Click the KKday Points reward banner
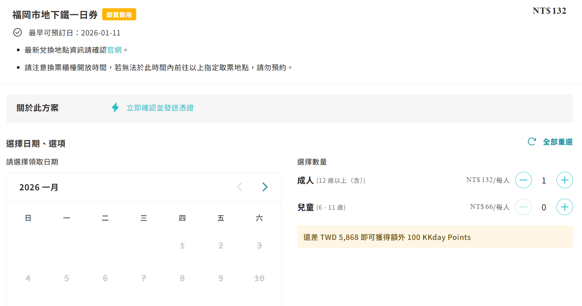 [x=435, y=237]
